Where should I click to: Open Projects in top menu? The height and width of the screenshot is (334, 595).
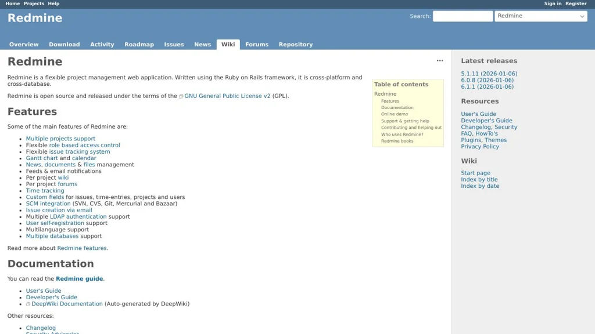pos(34,3)
